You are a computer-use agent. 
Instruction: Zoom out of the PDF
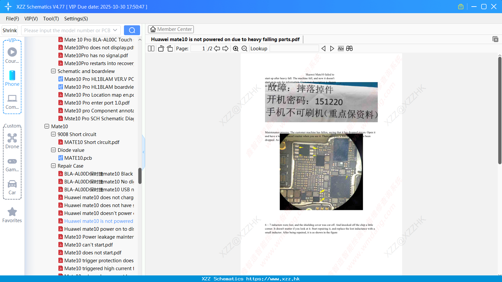[x=245, y=48]
